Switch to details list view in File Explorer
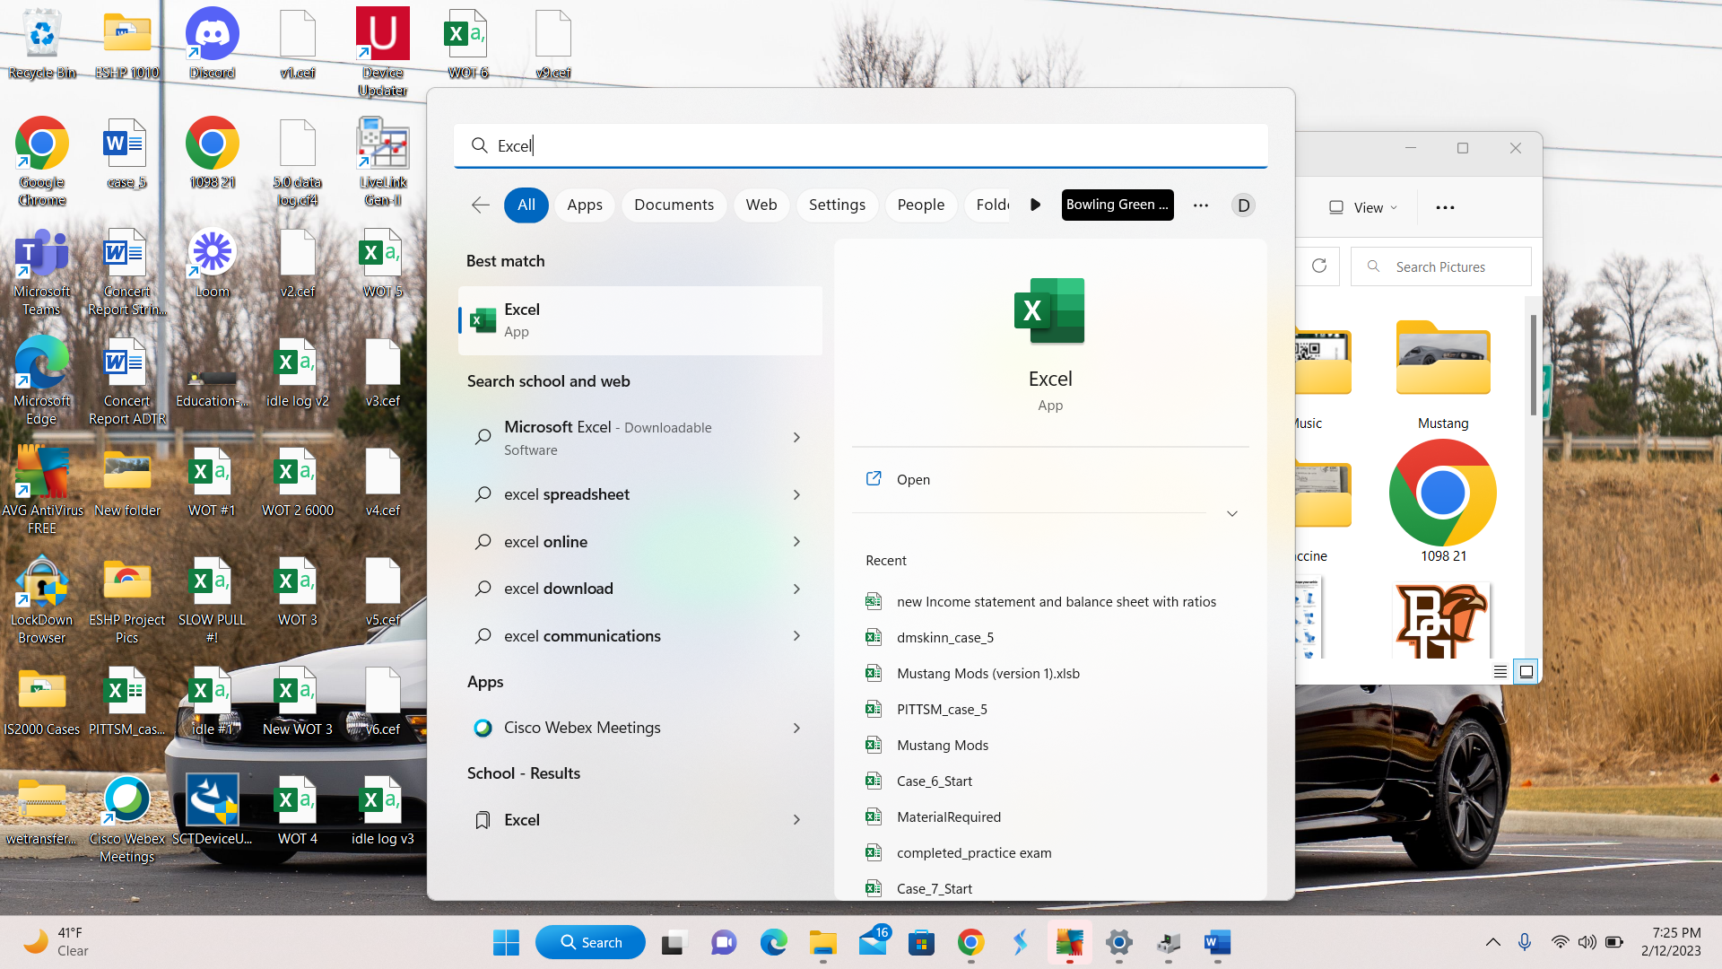Image resolution: width=1722 pixels, height=969 pixels. [1500, 670]
